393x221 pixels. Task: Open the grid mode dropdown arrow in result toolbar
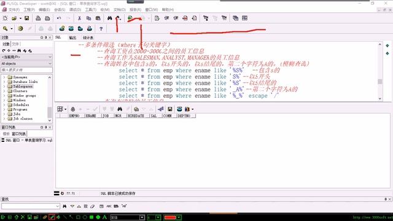[66, 109]
